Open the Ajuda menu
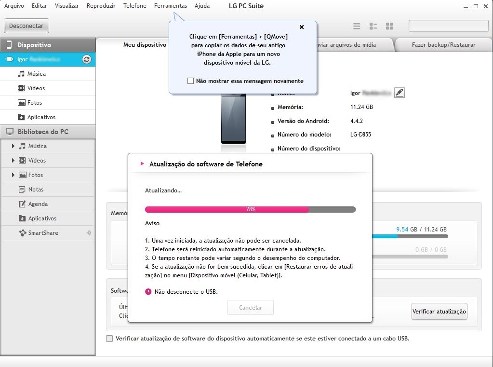Image resolution: width=493 pixels, height=367 pixels. pyautogui.click(x=202, y=6)
